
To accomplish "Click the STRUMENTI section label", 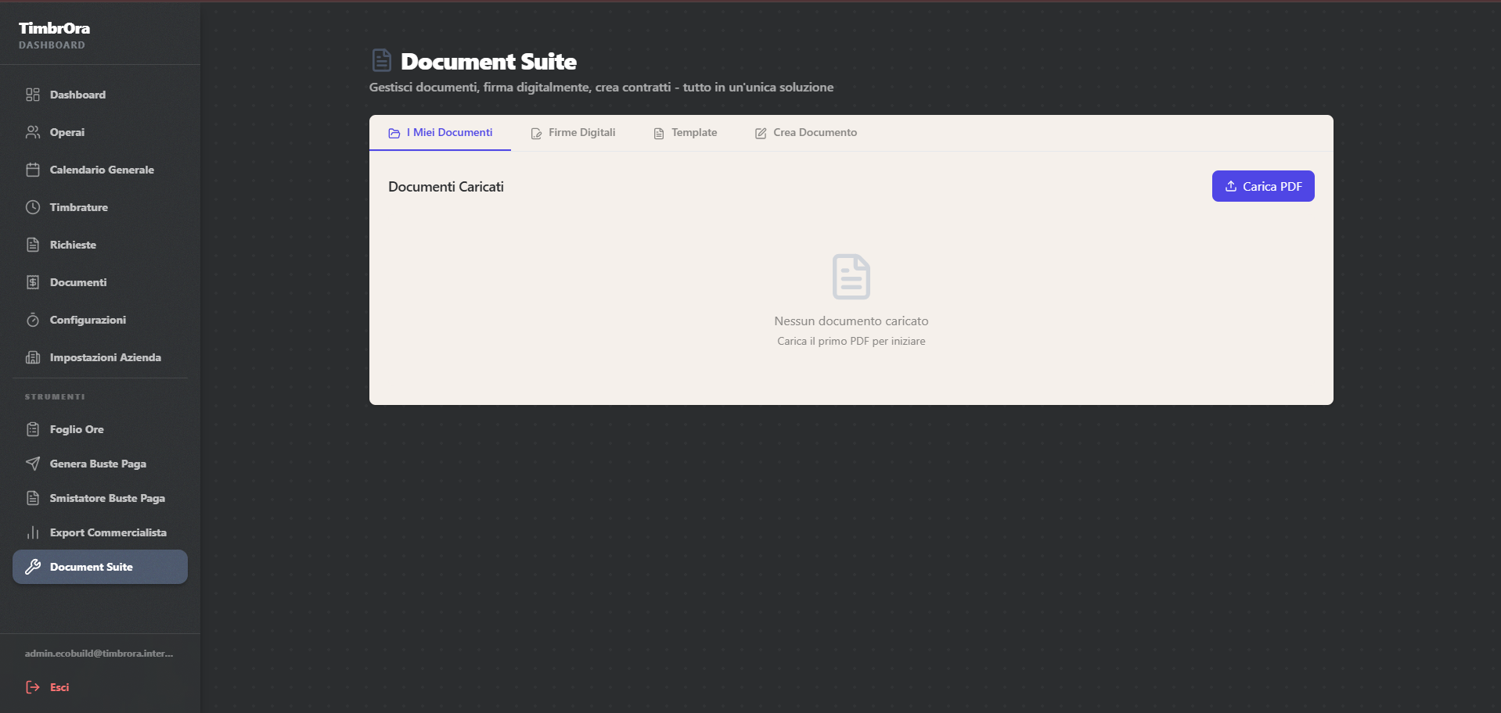I will coord(55,397).
